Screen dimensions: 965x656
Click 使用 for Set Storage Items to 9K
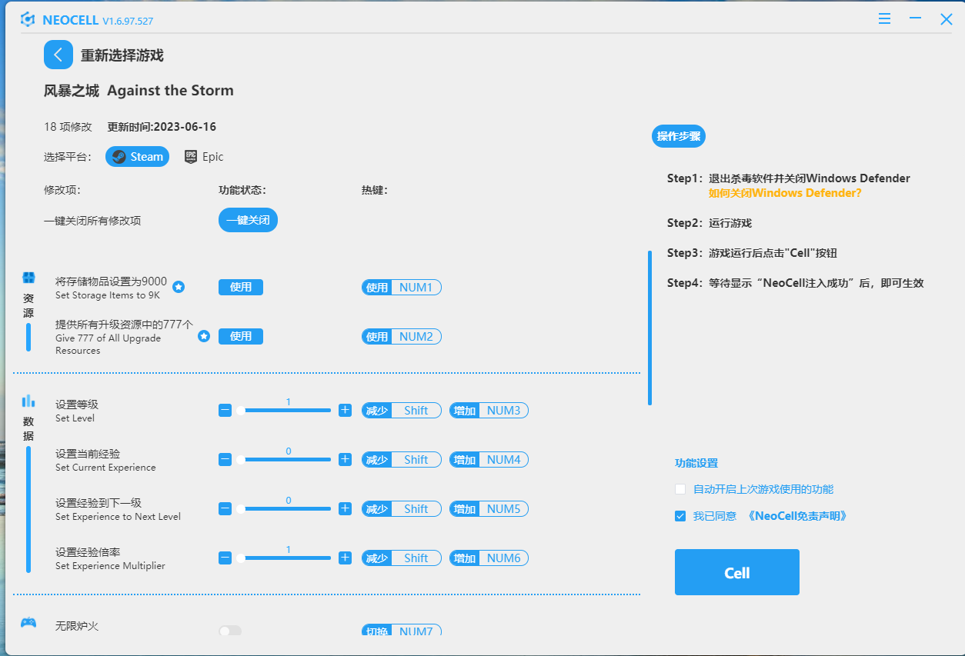pos(241,287)
